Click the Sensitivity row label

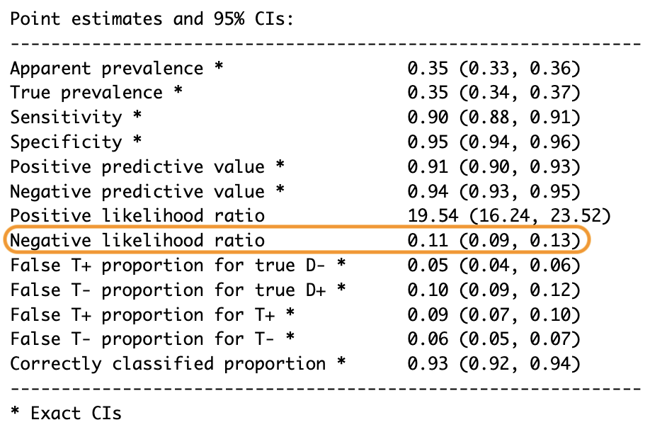click(66, 118)
